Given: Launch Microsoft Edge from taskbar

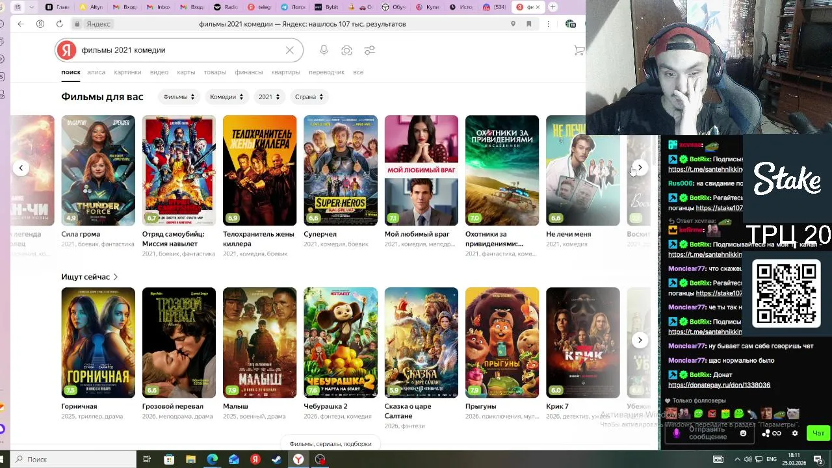Looking at the screenshot, I should (212, 459).
